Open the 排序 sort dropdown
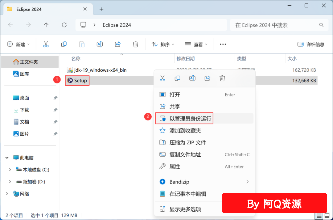The width and height of the screenshot is (333, 220). pyautogui.click(x=163, y=44)
